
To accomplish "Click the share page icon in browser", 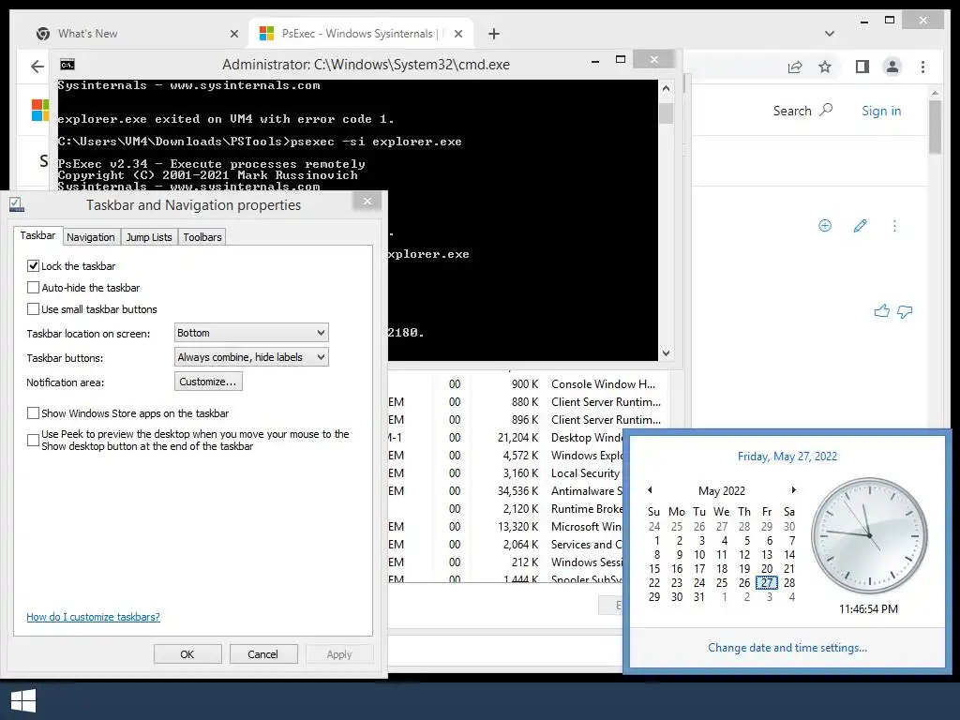I will pyautogui.click(x=795, y=67).
